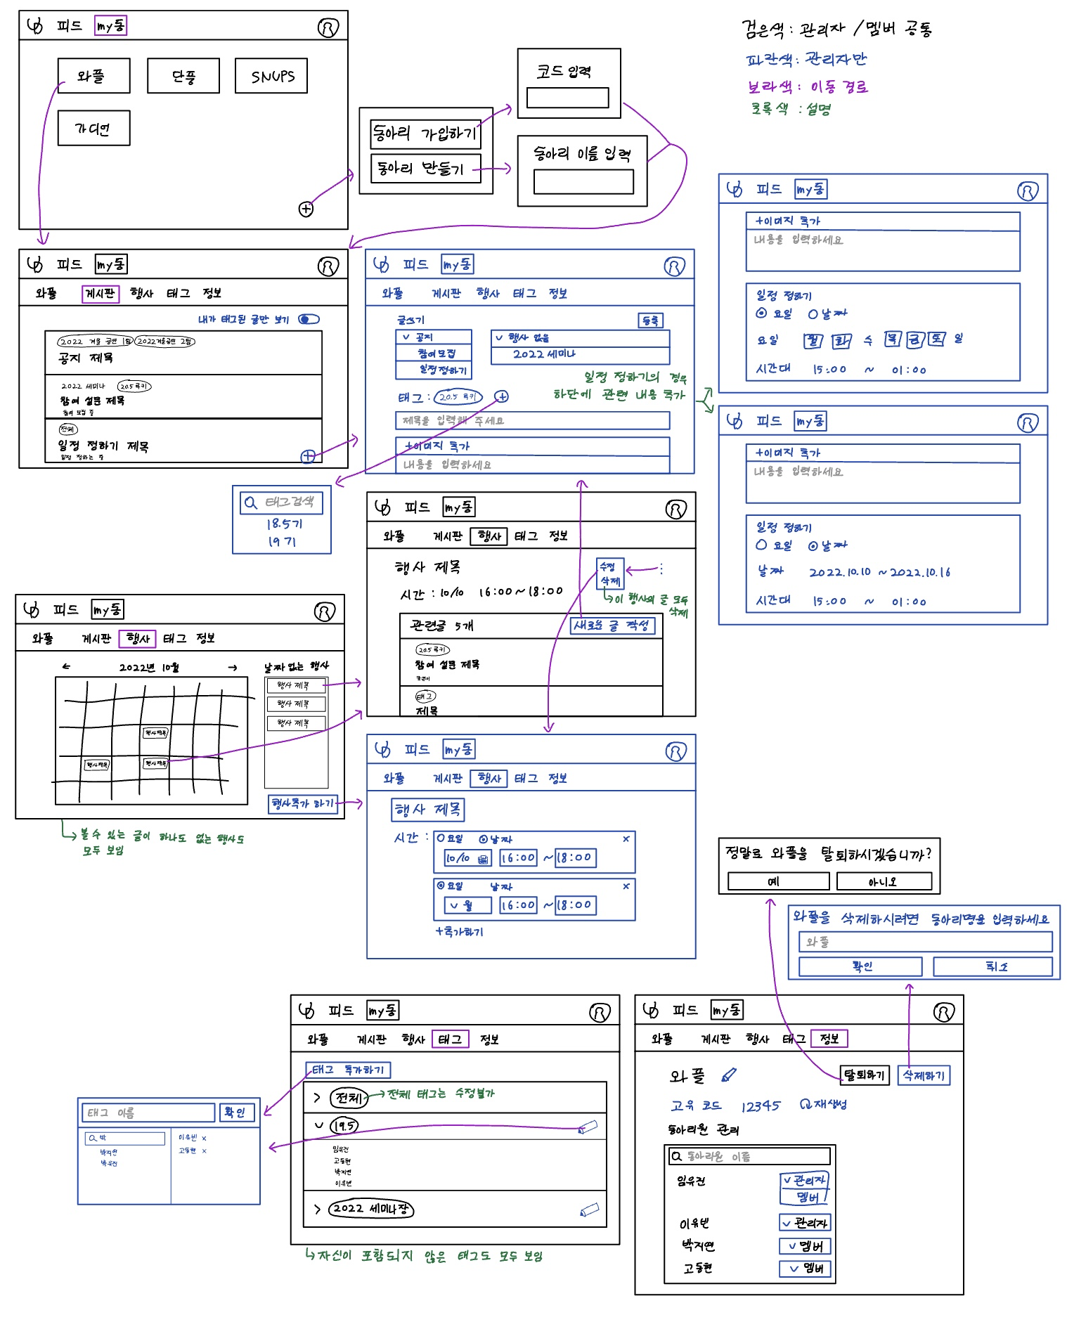
Task: Select the 요일 radio above the 월 dropdown
Action: tap(441, 886)
